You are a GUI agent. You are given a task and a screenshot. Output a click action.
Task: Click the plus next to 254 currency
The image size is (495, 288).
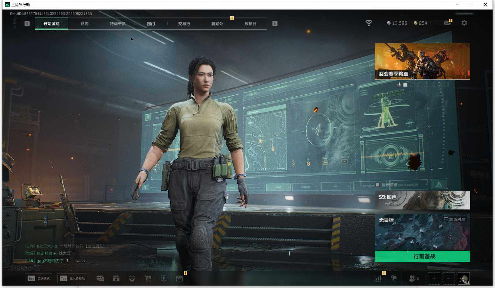tap(431, 23)
